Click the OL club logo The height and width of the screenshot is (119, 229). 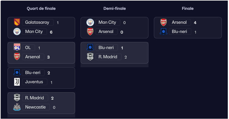tap(17, 48)
